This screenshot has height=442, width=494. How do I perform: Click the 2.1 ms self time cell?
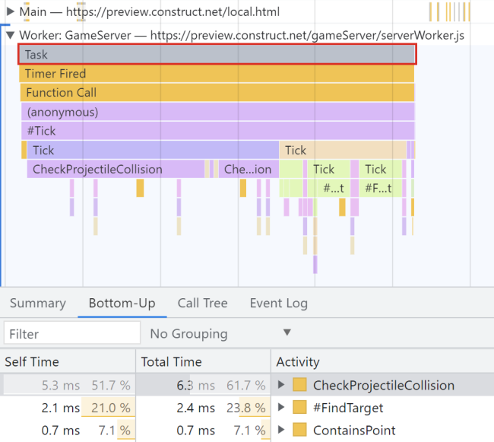61,408
